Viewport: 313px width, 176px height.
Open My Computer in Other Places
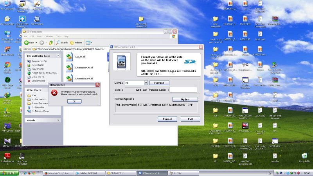click(x=38, y=107)
